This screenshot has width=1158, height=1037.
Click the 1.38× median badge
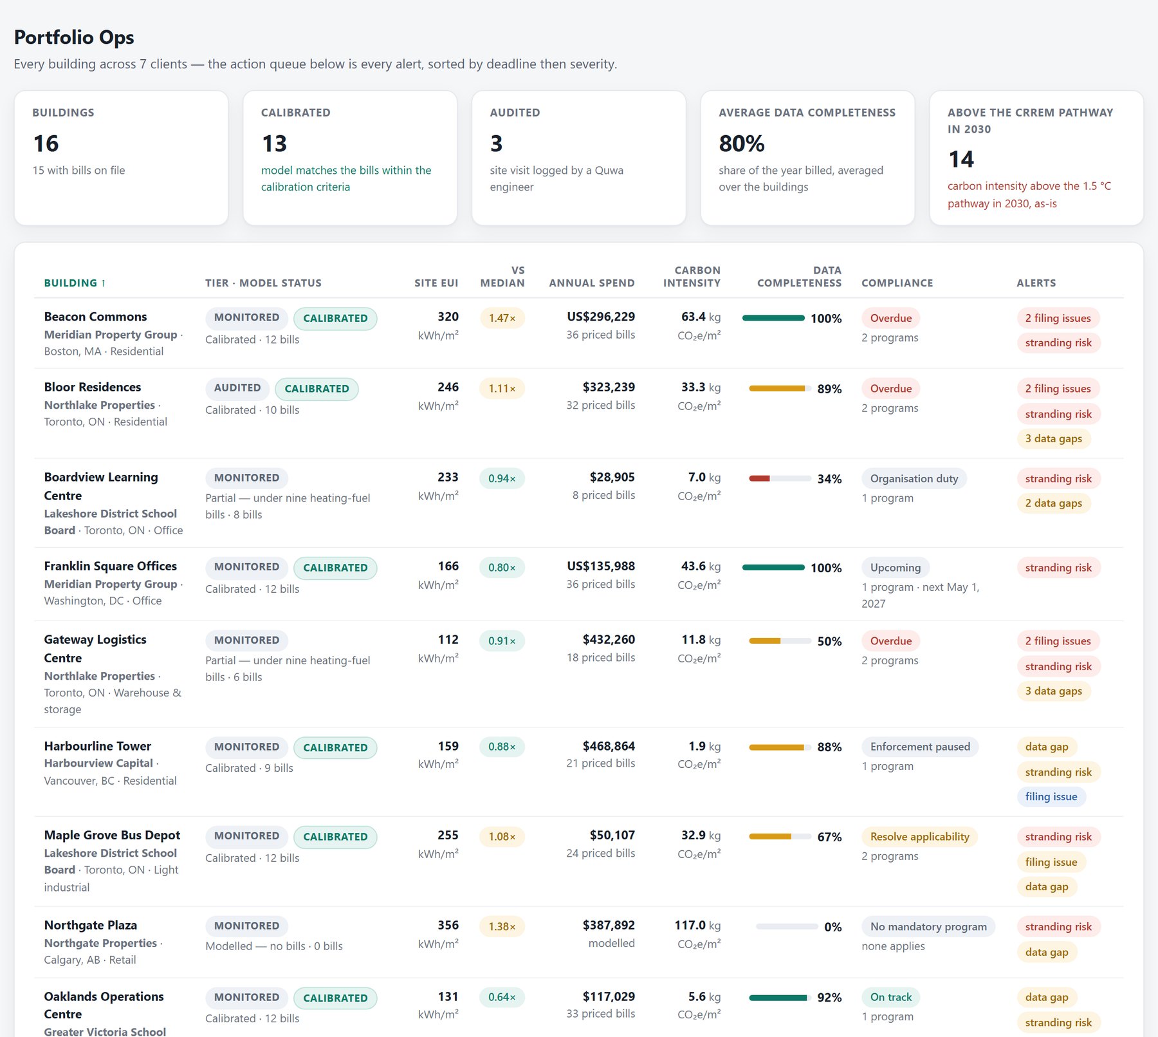click(502, 926)
